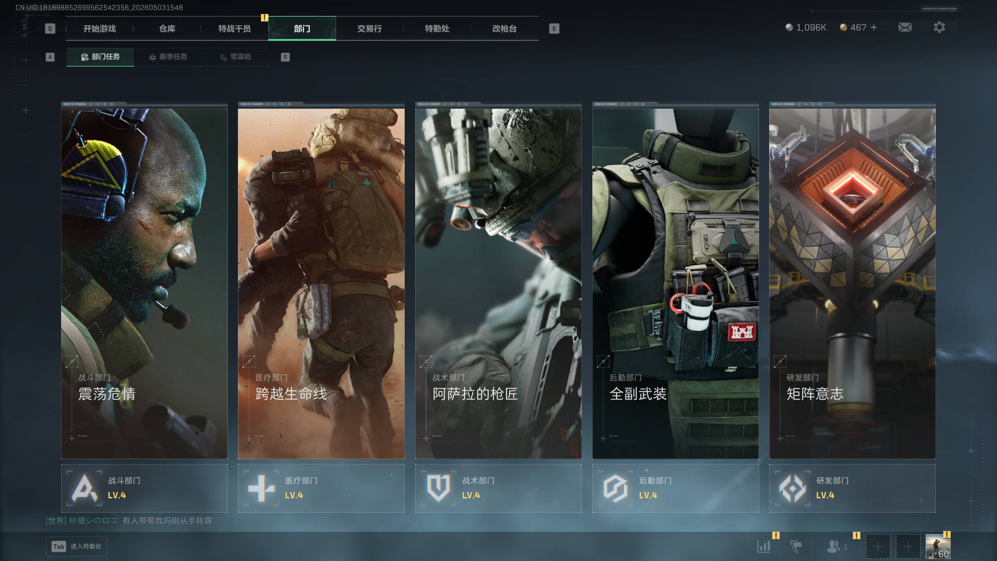Image resolution: width=997 pixels, height=561 pixels.
Task: Open the mail inbox envelope icon
Action: 905,27
